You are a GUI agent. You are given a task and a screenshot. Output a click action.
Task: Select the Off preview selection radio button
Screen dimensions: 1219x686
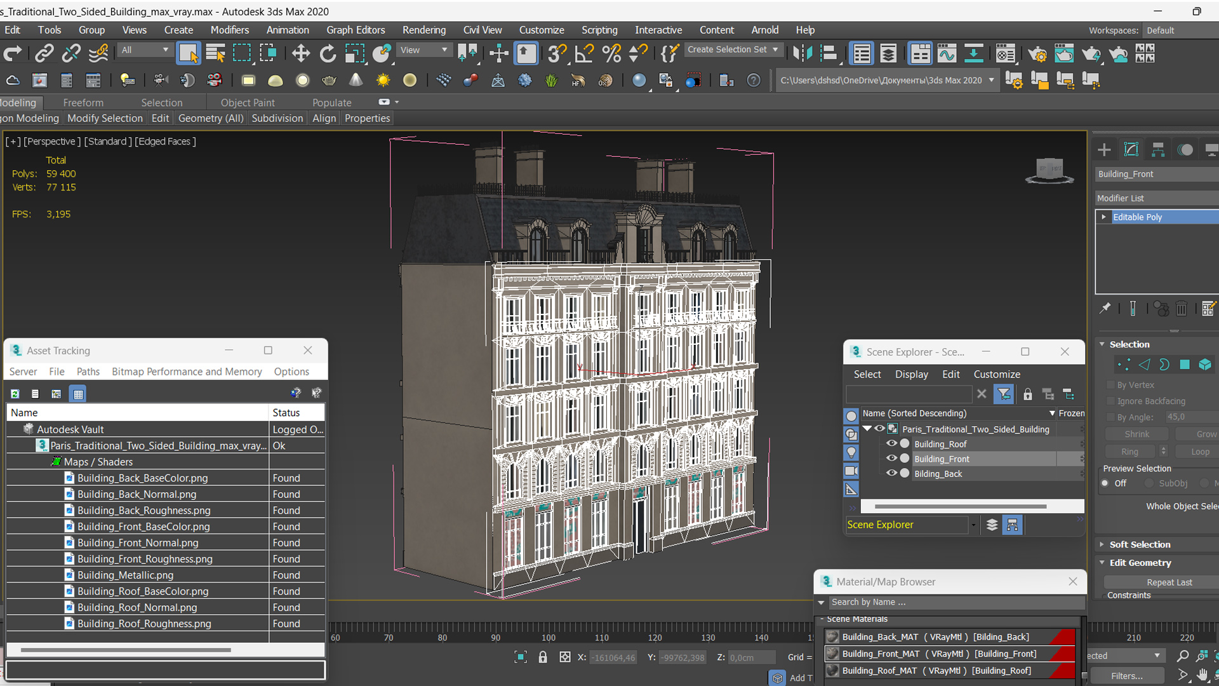1105,483
